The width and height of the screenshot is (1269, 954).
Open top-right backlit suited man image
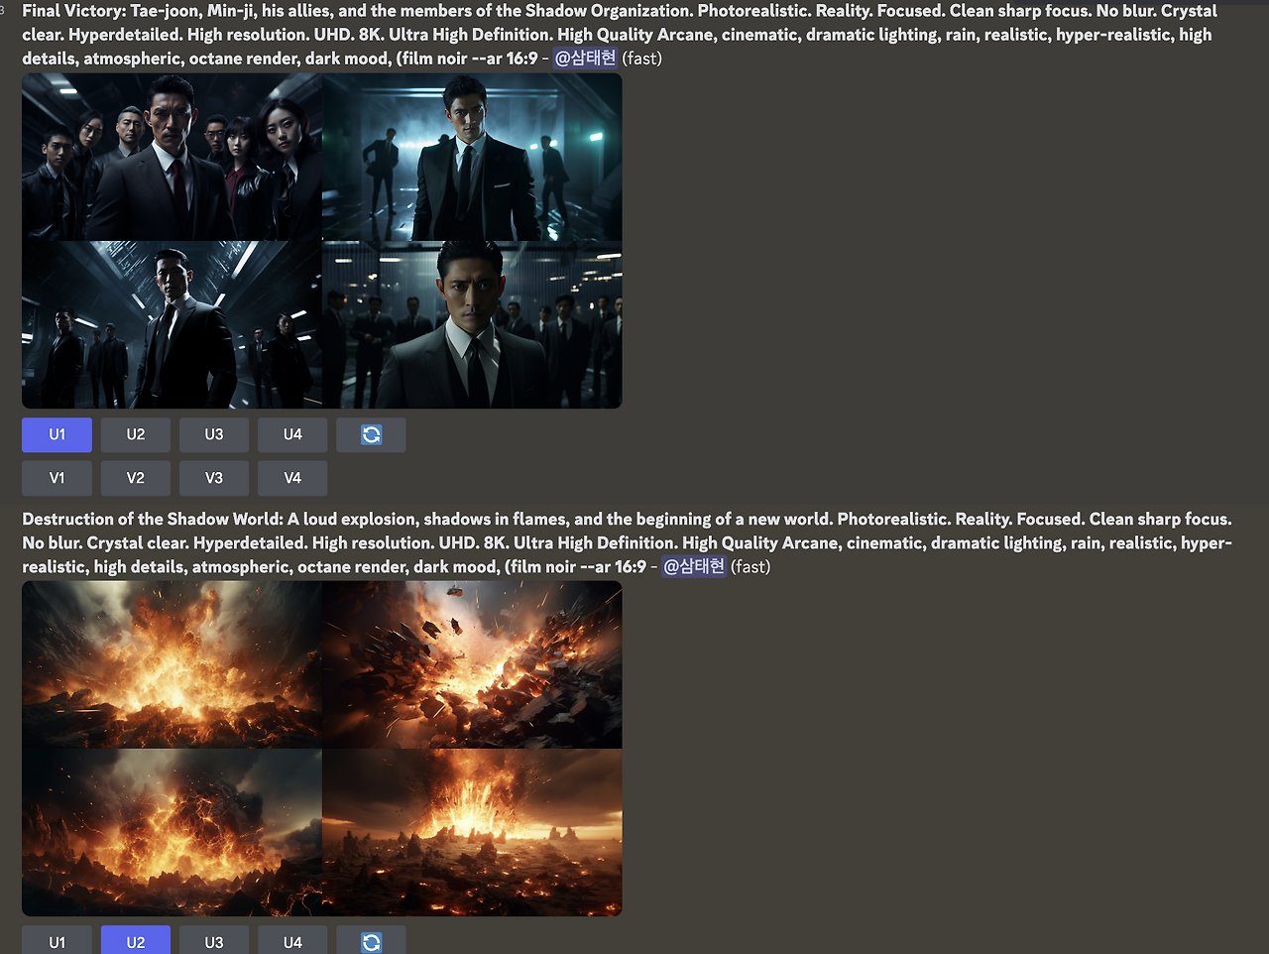coord(473,157)
